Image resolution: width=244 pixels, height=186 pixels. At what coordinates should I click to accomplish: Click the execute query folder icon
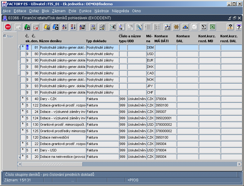(56, 27)
